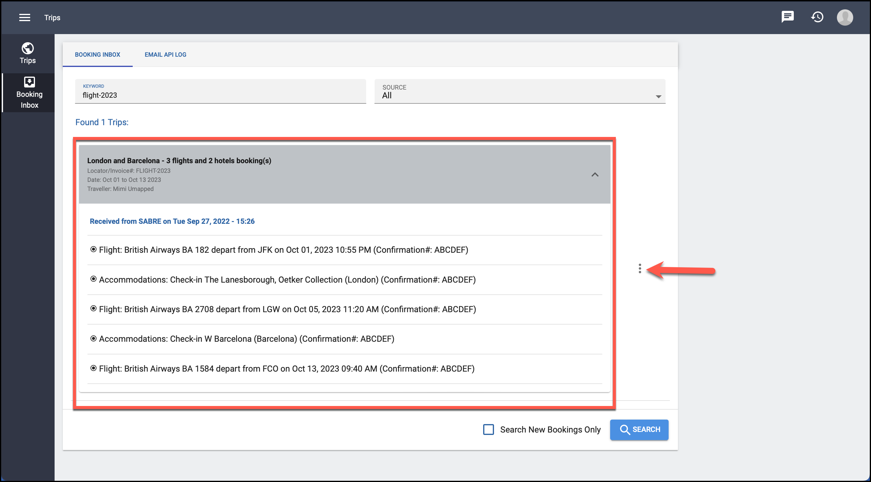This screenshot has height=482, width=871.
Task: Click the Received from SABRE header text
Action: (172, 221)
